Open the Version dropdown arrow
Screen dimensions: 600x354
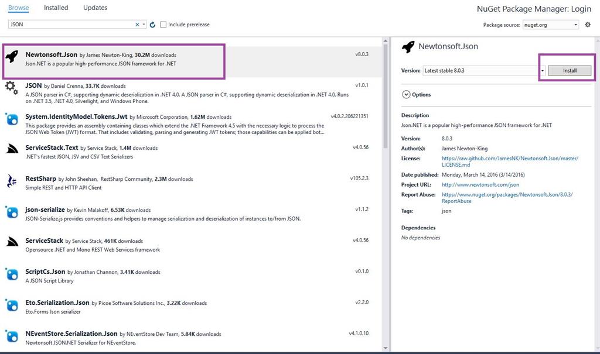pos(543,71)
